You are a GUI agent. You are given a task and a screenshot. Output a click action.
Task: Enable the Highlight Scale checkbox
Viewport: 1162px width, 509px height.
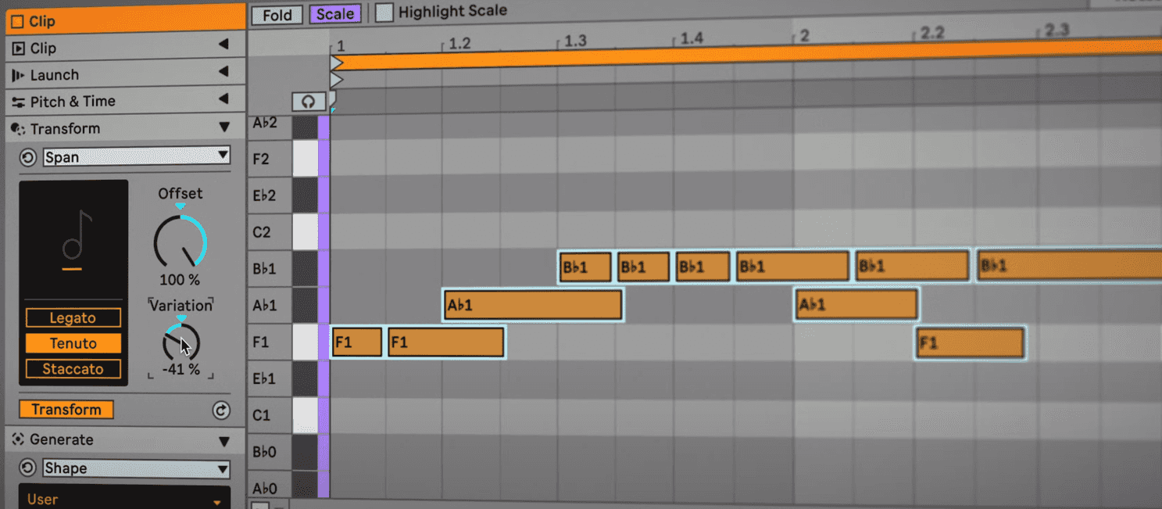[384, 12]
